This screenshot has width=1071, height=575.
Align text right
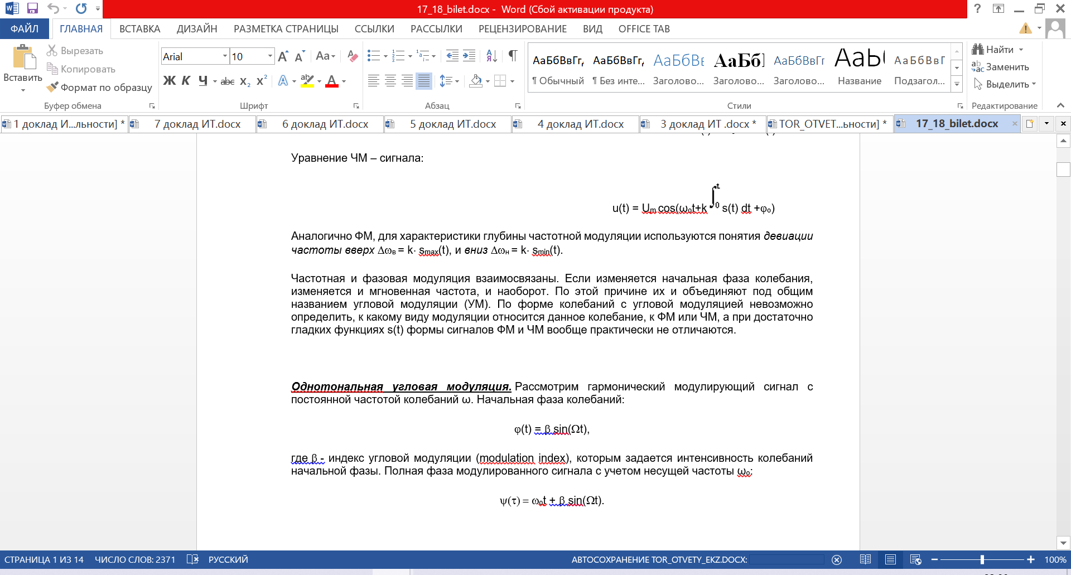click(407, 81)
